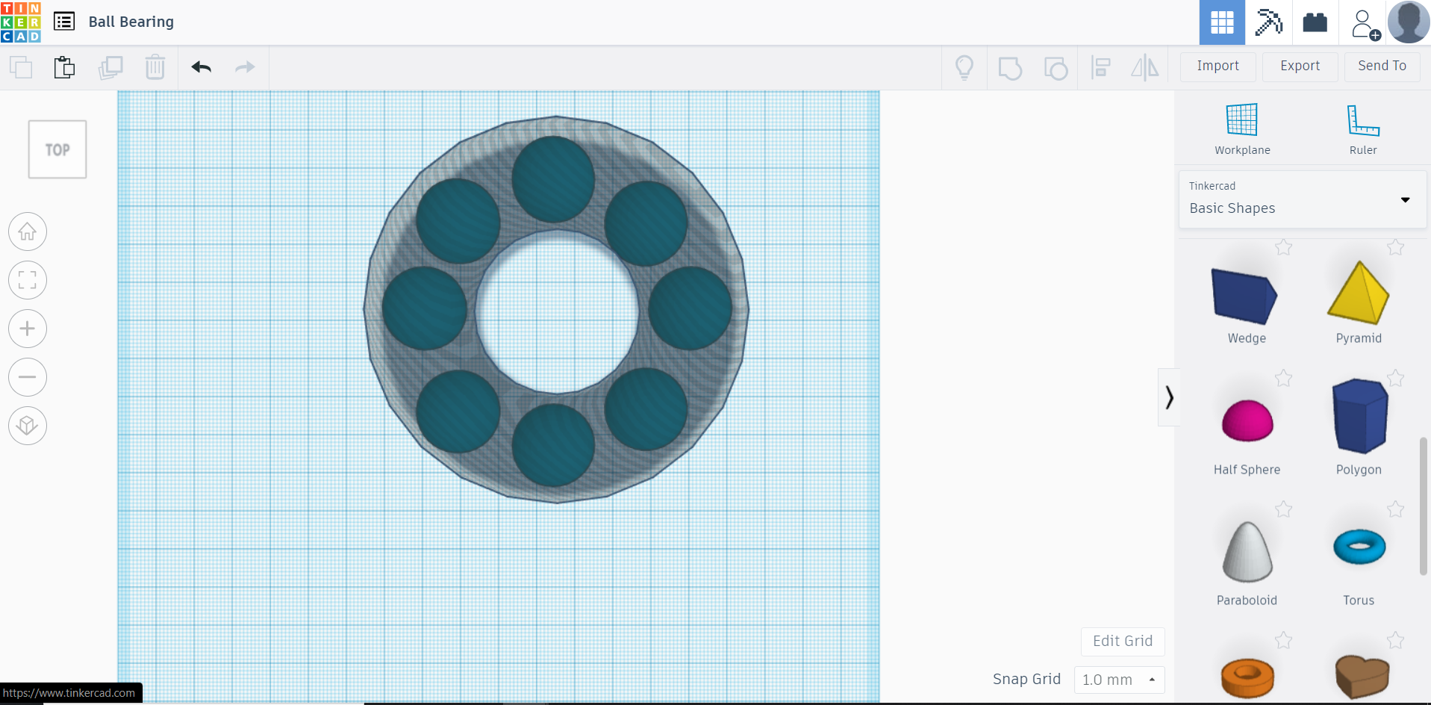Fit all shapes in view
Image resolution: width=1431 pixels, height=705 pixels.
[x=28, y=280]
